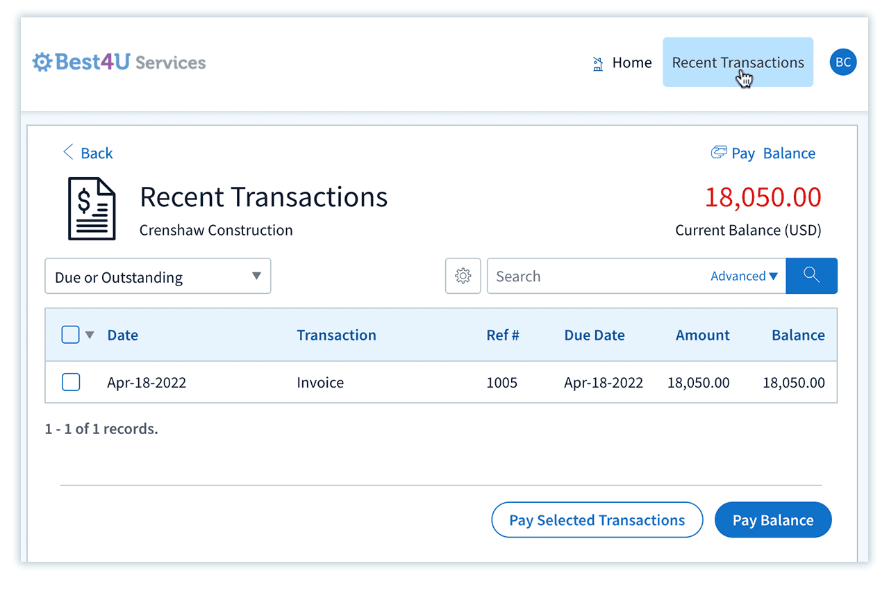This screenshot has width=889, height=589.
Task: Click the blue Pay Balance button
Action: (x=772, y=520)
